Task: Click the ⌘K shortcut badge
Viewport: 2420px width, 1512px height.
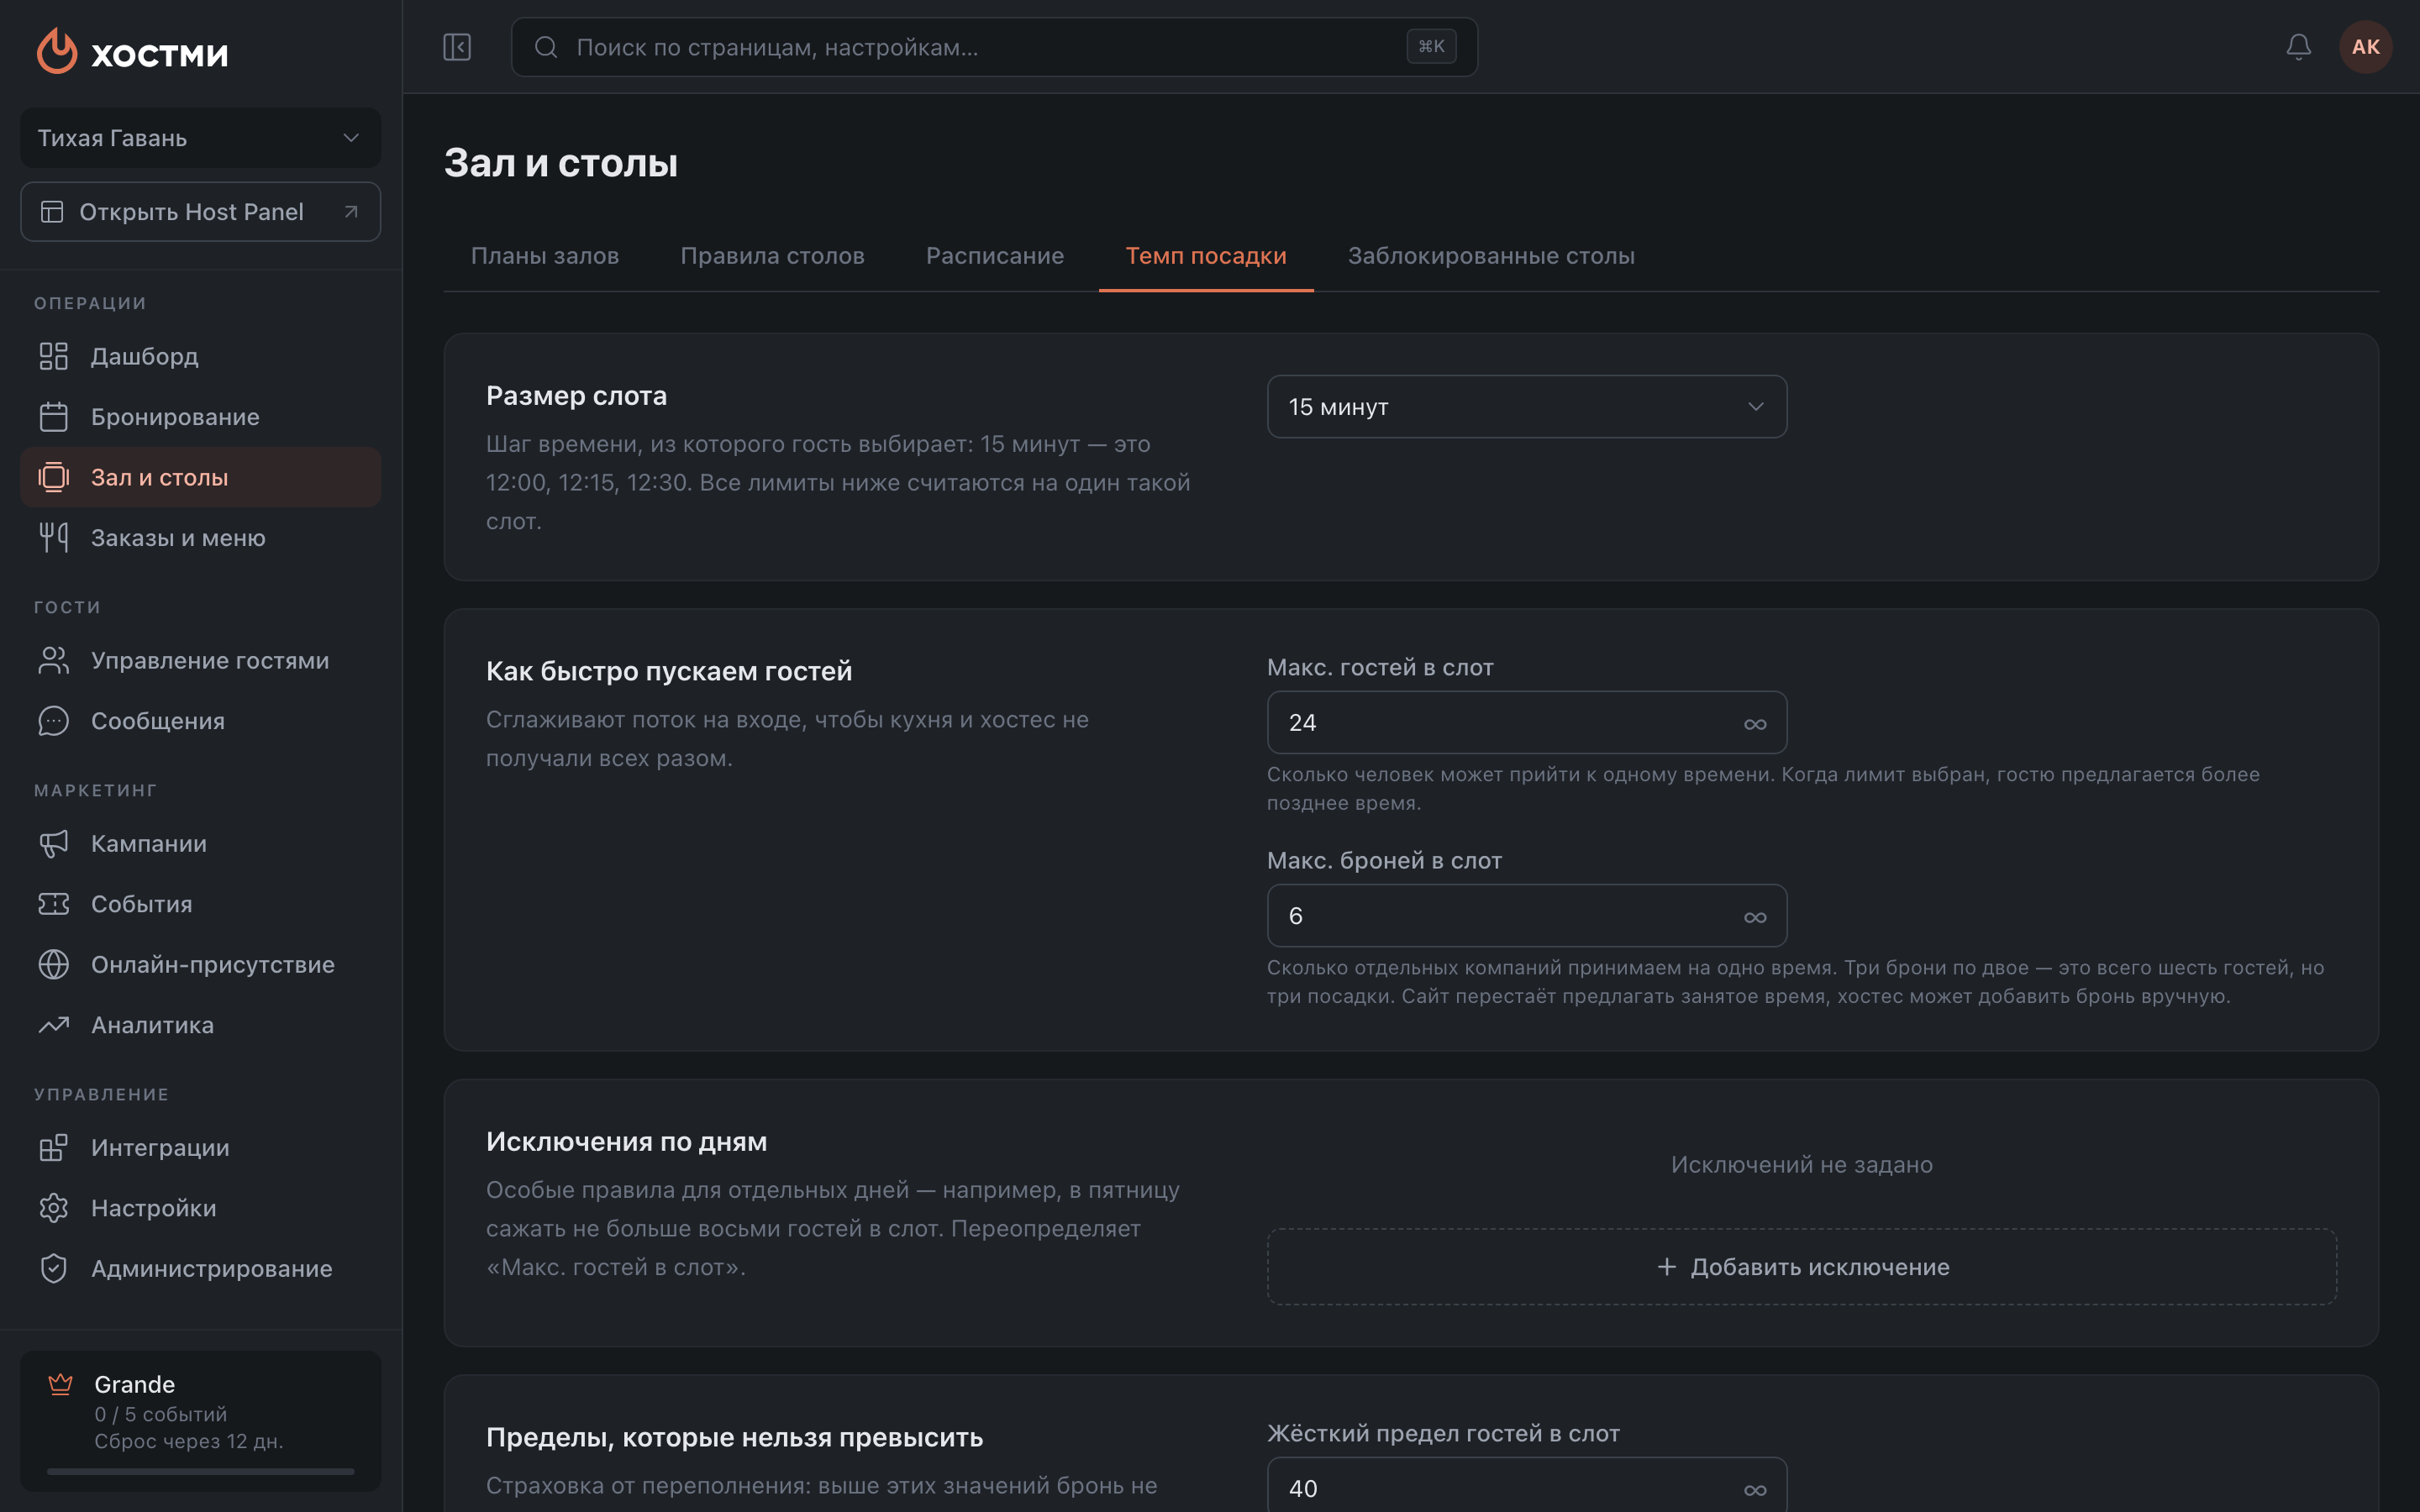Action: 1431,47
